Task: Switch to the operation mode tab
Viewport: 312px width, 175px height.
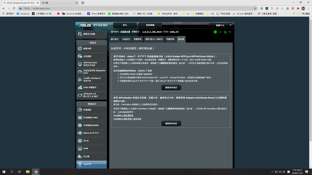Action: tap(114, 39)
